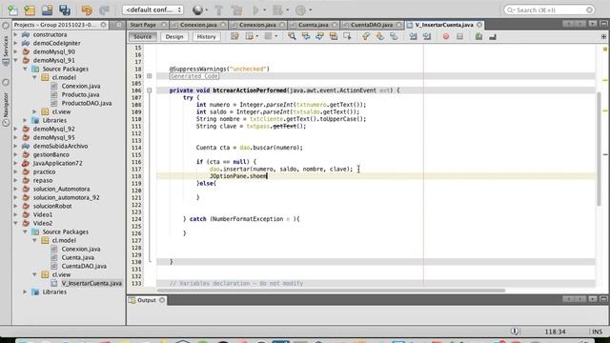610x343 pixels.
Task: Open the Navigator side panel tab
Action: tap(6, 109)
